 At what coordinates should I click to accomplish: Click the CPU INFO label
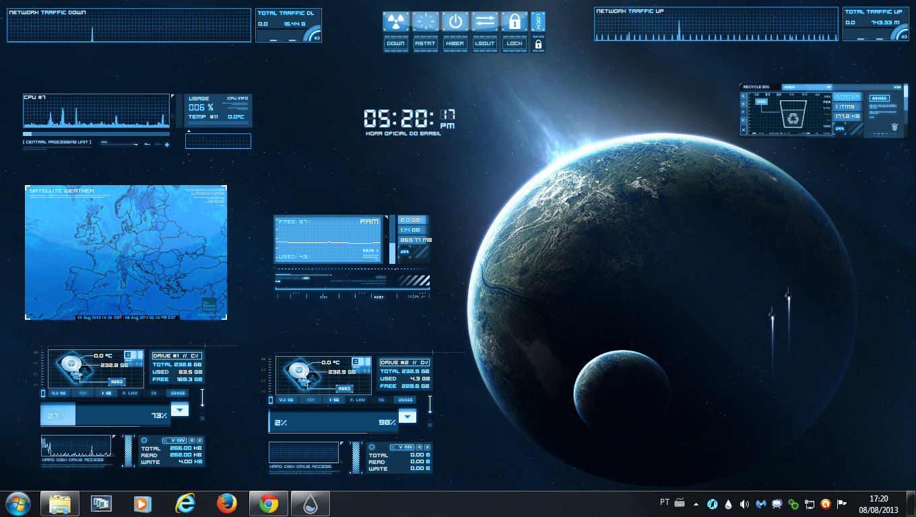coord(238,98)
